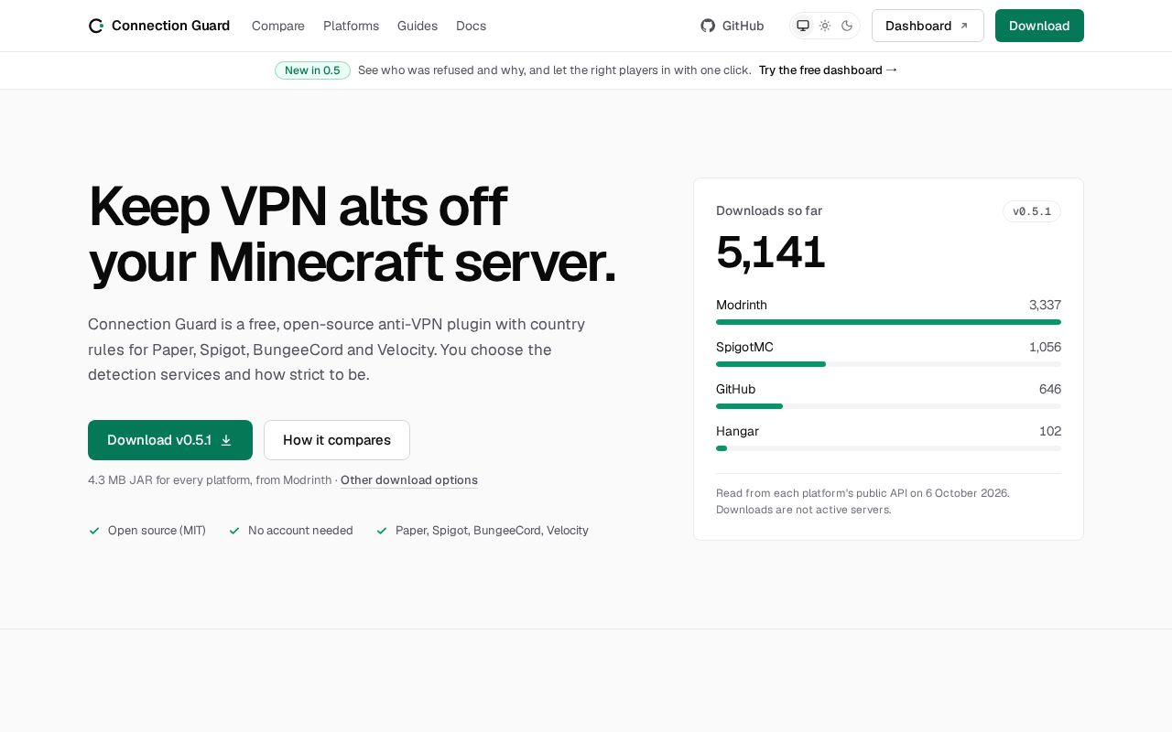Image resolution: width=1172 pixels, height=732 pixels.
Task: Click the v0.5.1 version badge
Action: click(1032, 211)
